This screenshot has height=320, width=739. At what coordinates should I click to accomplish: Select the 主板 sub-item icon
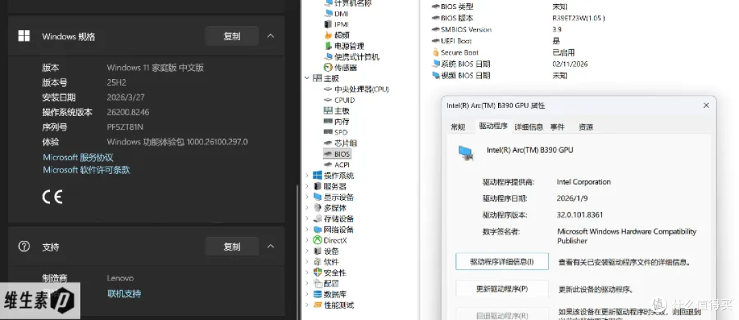click(328, 111)
